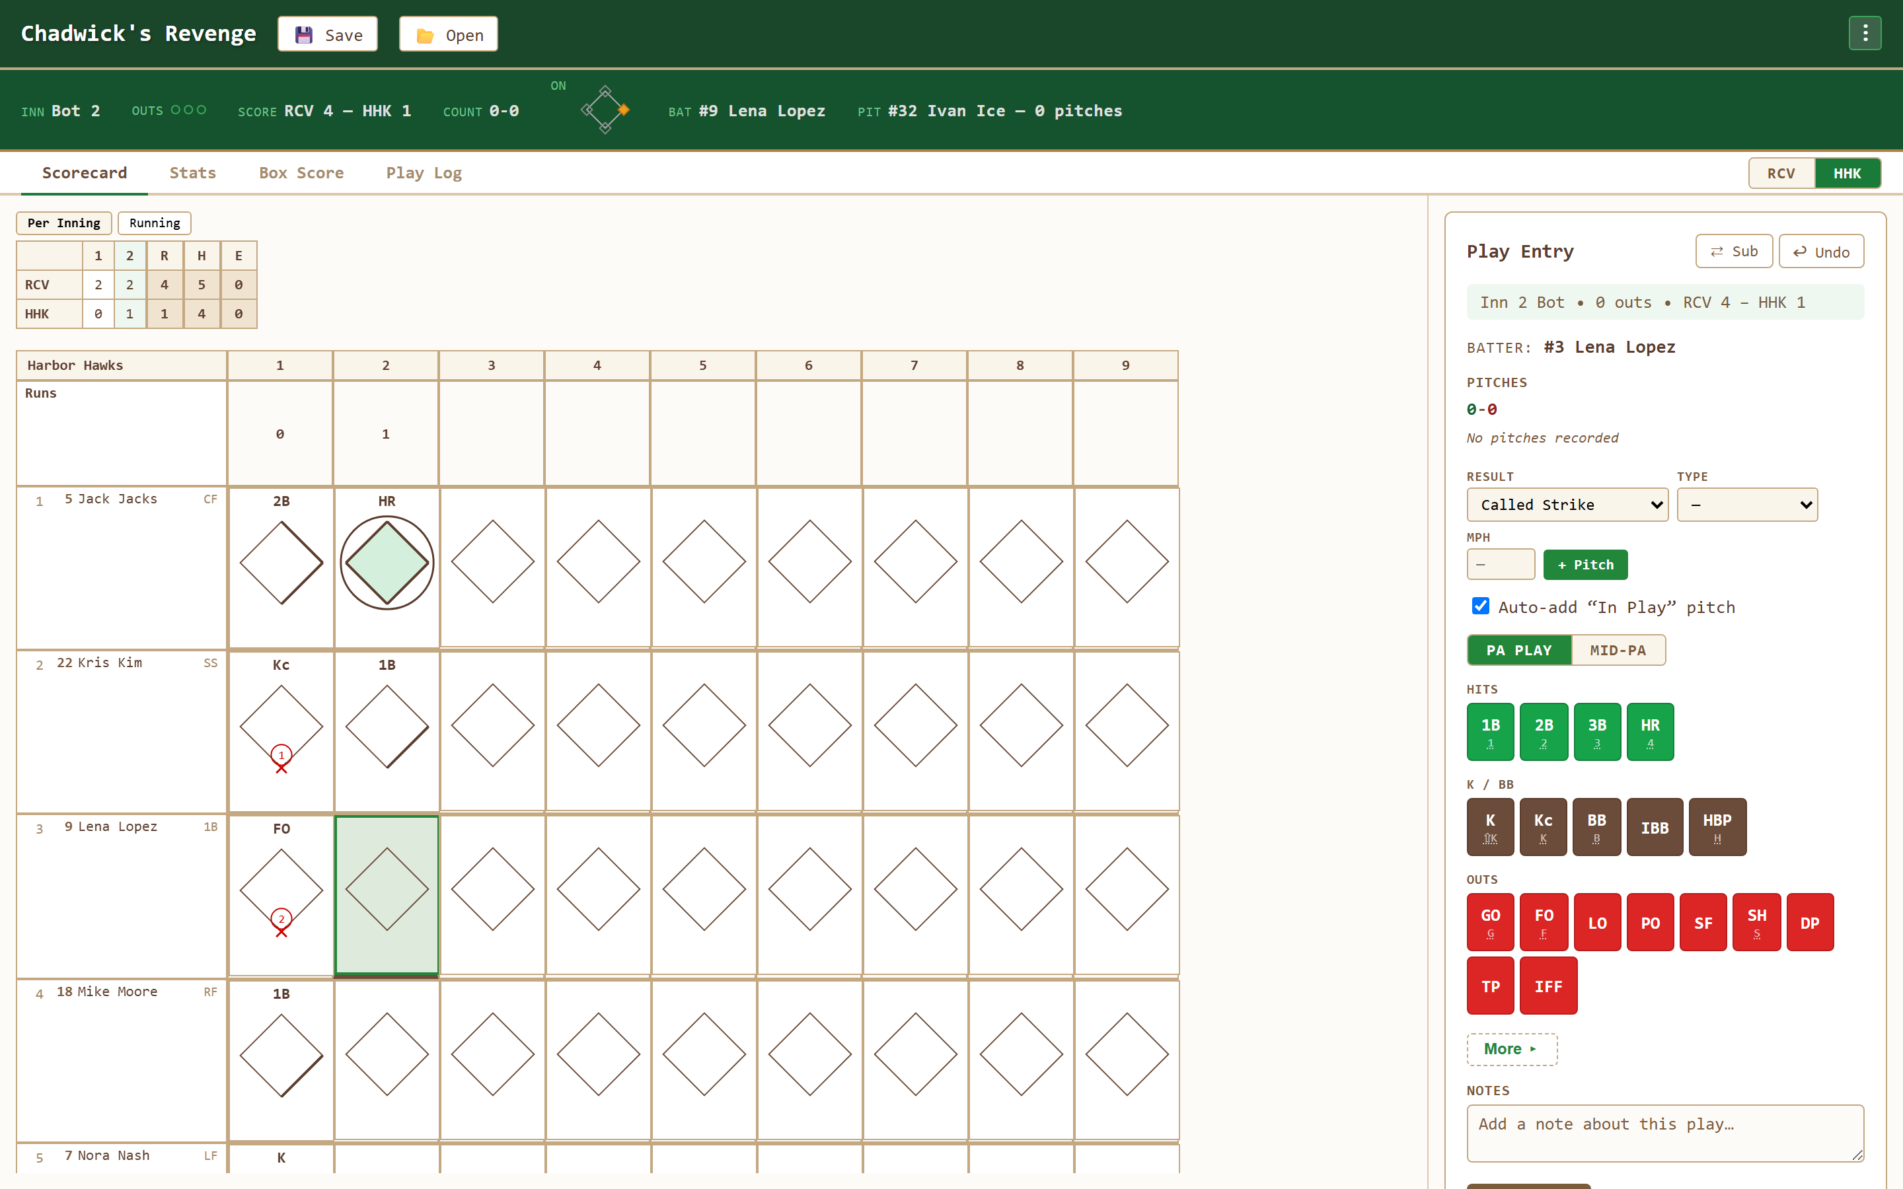The height and width of the screenshot is (1189, 1903).
Task: Record a triple with 3B button
Action: point(1597,731)
